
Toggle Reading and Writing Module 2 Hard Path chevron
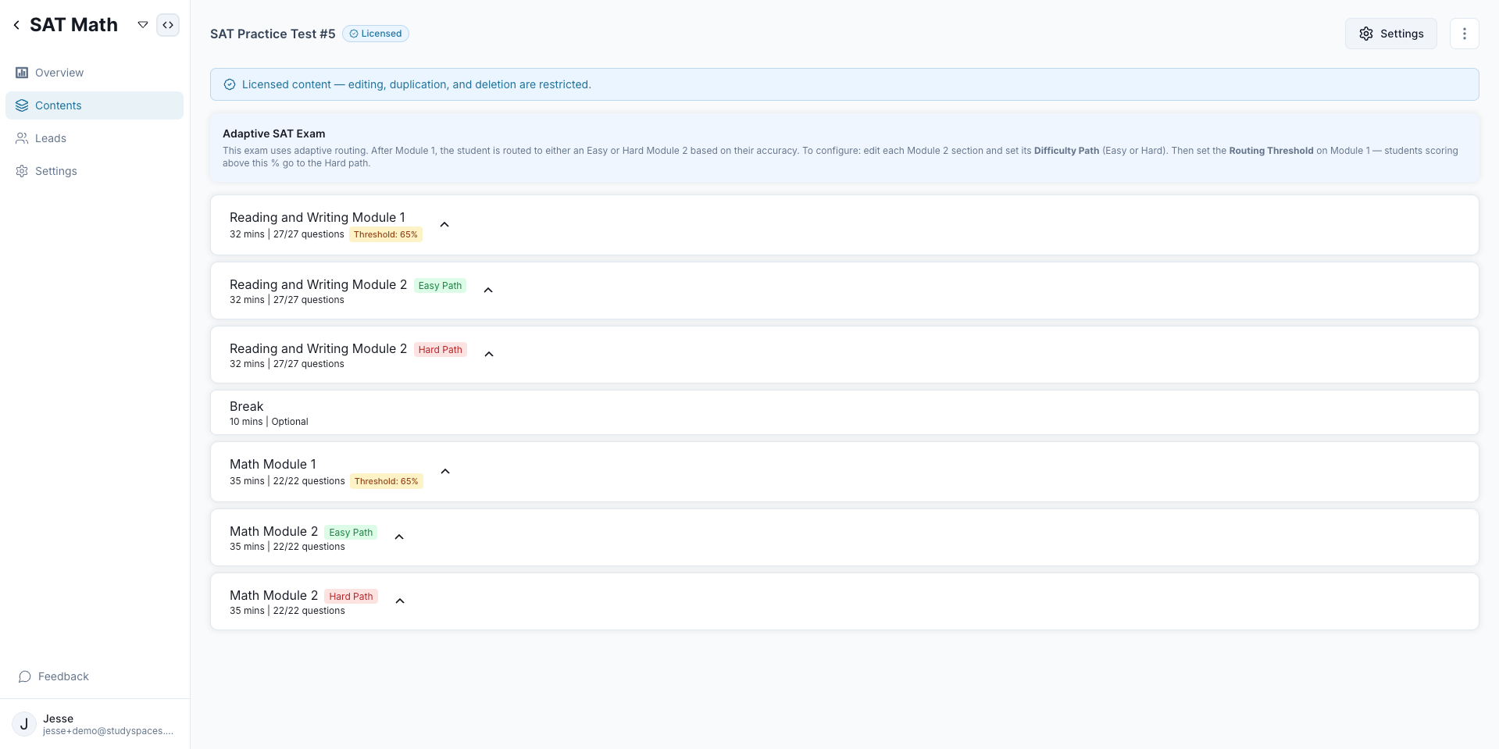pyautogui.click(x=489, y=354)
